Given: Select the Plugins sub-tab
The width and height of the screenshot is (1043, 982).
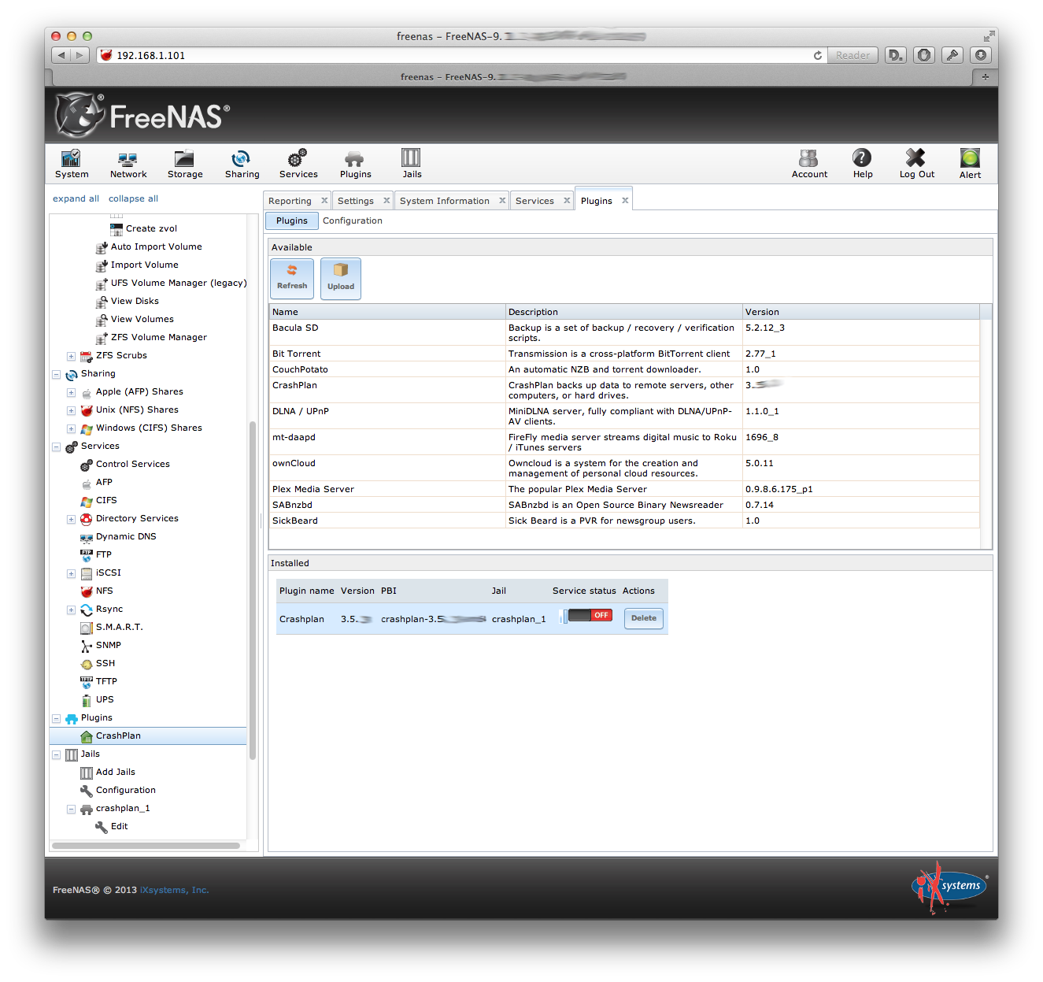Looking at the screenshot, I should point(292,220).
